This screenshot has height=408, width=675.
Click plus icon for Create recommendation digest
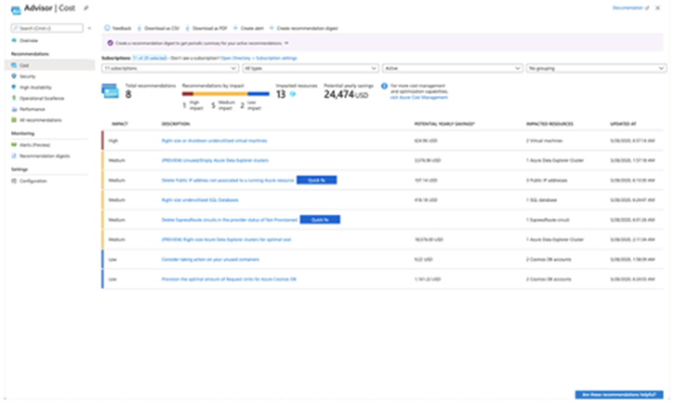tap(271, 28)
